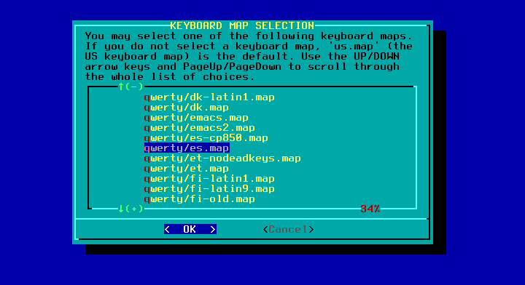Select qwerty/et.map entry

187,169
